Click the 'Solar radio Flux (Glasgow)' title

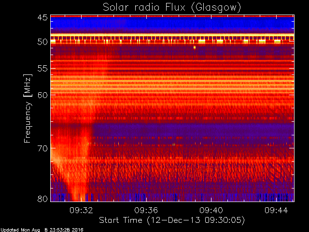(172, 8)
